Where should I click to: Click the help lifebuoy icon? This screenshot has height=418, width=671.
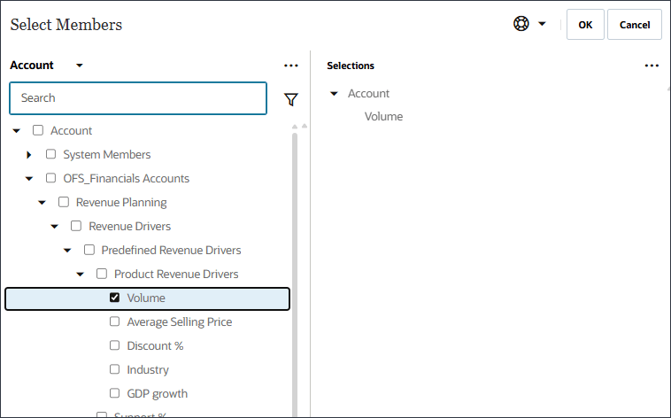point(521,24)
